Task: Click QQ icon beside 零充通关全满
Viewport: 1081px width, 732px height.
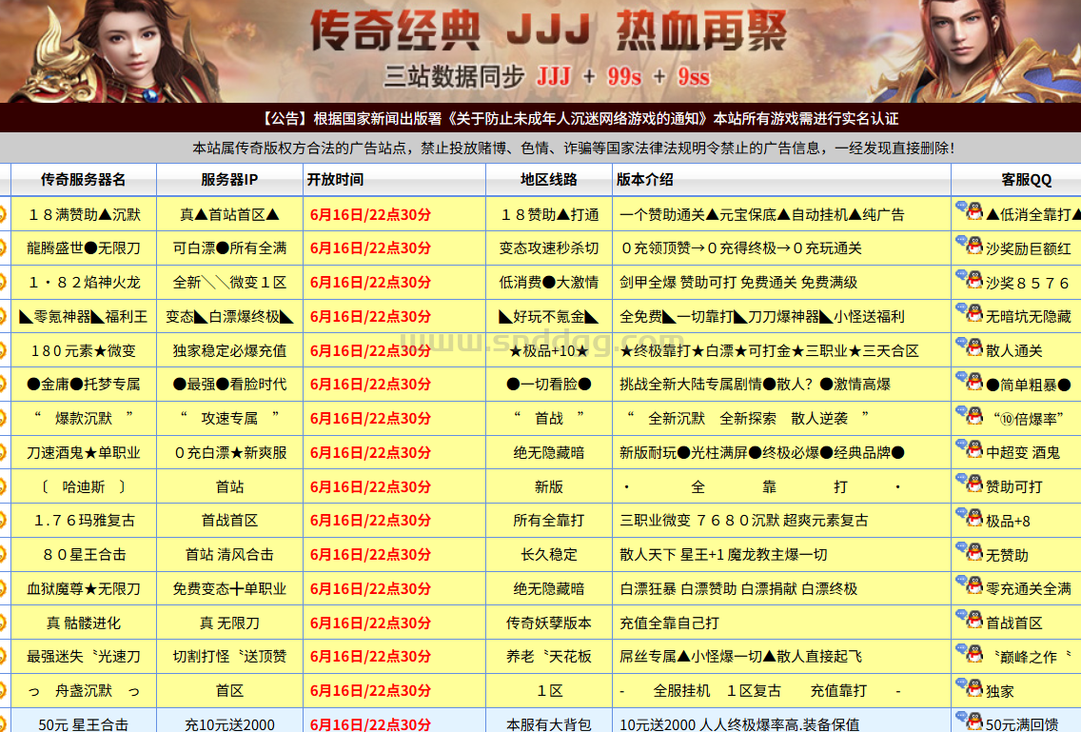Action: 970,585
